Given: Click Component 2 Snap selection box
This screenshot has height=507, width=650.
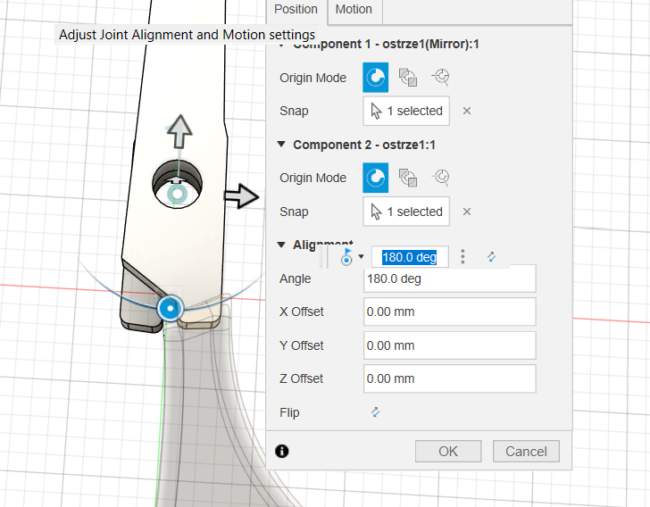Looking at the screenshot, I should pos(406,212).
